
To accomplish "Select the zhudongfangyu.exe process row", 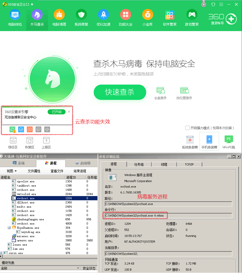I will (49, 219).
